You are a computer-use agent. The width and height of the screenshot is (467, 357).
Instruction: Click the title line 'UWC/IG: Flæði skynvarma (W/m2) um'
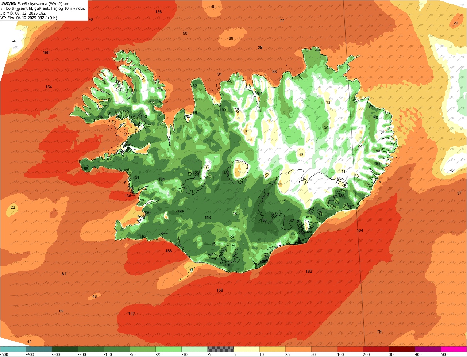point(35,4)
